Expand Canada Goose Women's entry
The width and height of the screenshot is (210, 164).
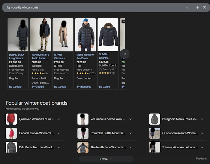pyautogui.click(x=59, y=133)
